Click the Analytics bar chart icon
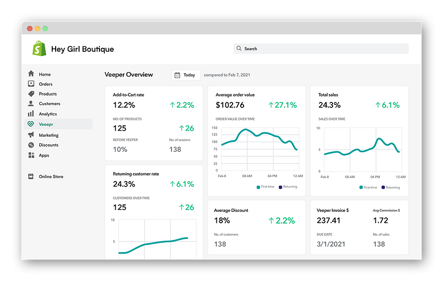The image size is (443, 281). (31, 114)
